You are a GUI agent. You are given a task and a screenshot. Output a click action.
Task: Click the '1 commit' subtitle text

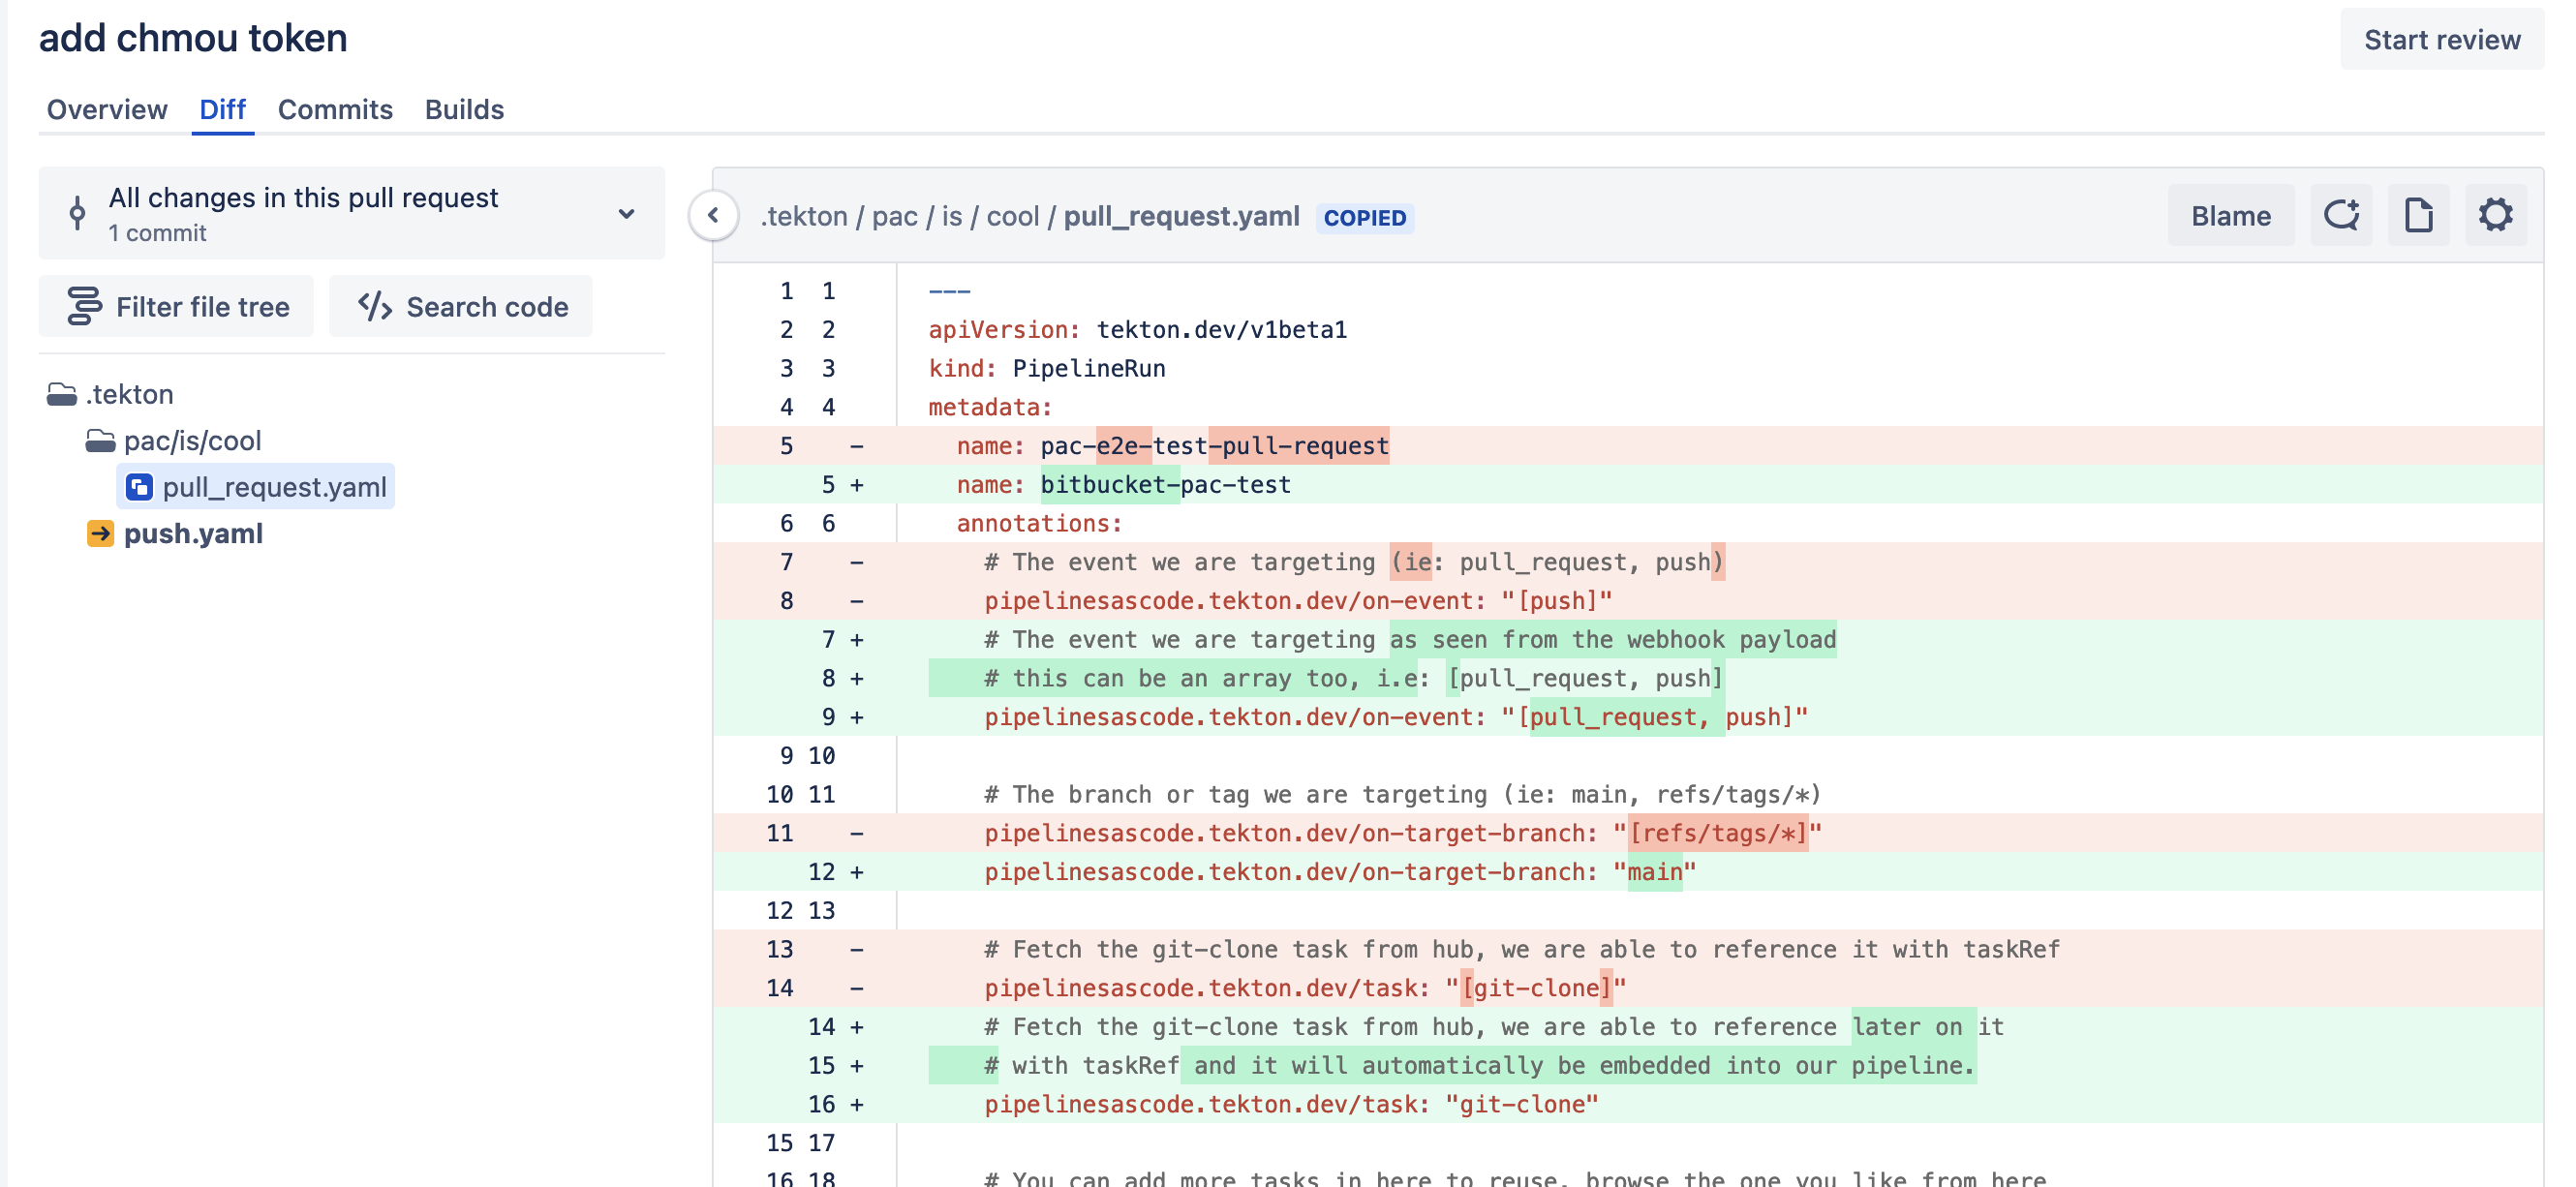tap(157, 233)
